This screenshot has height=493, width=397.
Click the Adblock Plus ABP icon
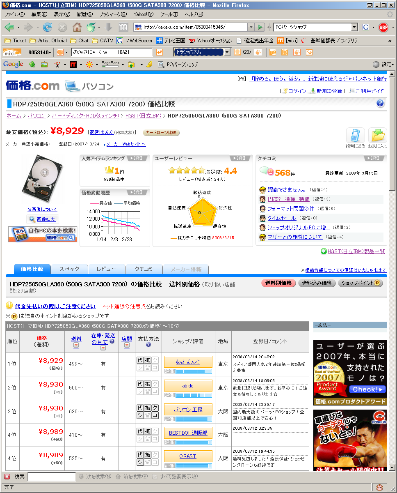(383, 27)
